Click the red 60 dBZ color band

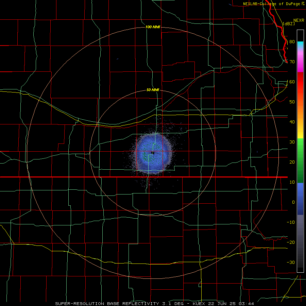[x=300, y=82]
